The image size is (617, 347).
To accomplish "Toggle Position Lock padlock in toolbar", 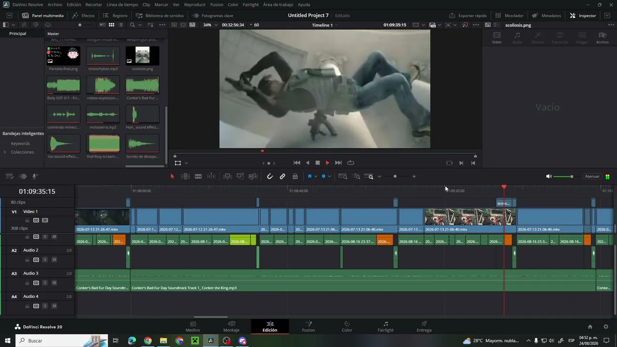I will point(295,176).
